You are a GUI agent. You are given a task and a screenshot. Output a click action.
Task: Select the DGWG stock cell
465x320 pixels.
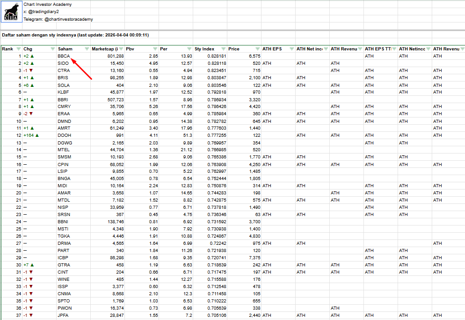[74, 143]
